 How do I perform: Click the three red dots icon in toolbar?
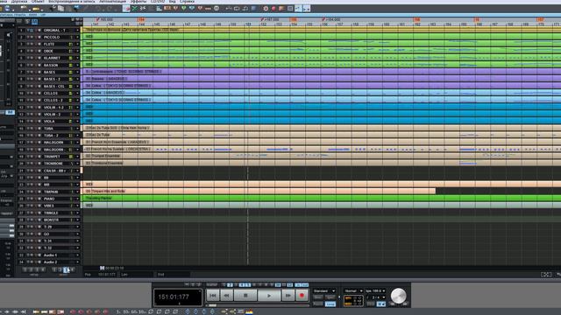[208, 8]
